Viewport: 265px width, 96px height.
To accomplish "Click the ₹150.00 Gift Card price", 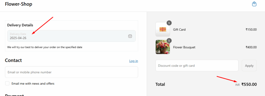I will [251, 30].
